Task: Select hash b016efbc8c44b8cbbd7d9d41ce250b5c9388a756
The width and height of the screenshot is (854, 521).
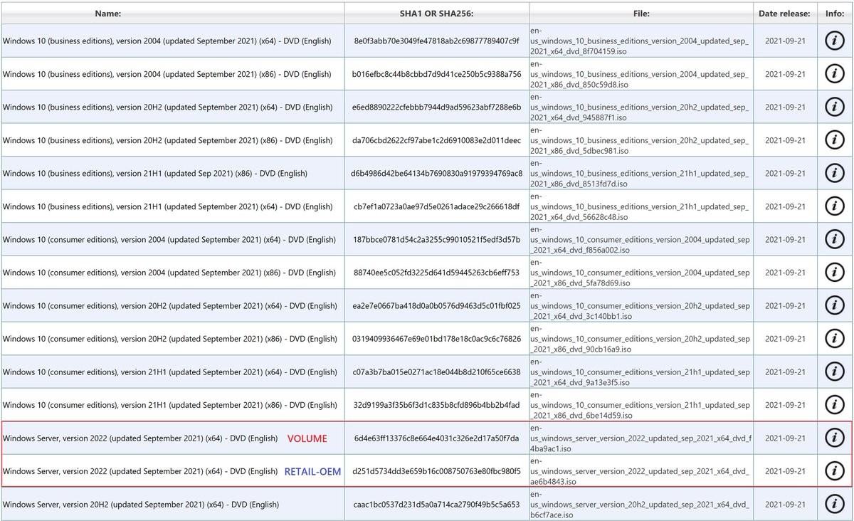Action: [437, 74]
